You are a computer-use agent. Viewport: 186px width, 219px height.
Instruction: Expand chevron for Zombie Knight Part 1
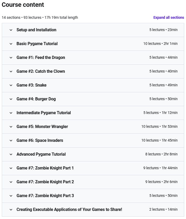[x=11, y=168]
